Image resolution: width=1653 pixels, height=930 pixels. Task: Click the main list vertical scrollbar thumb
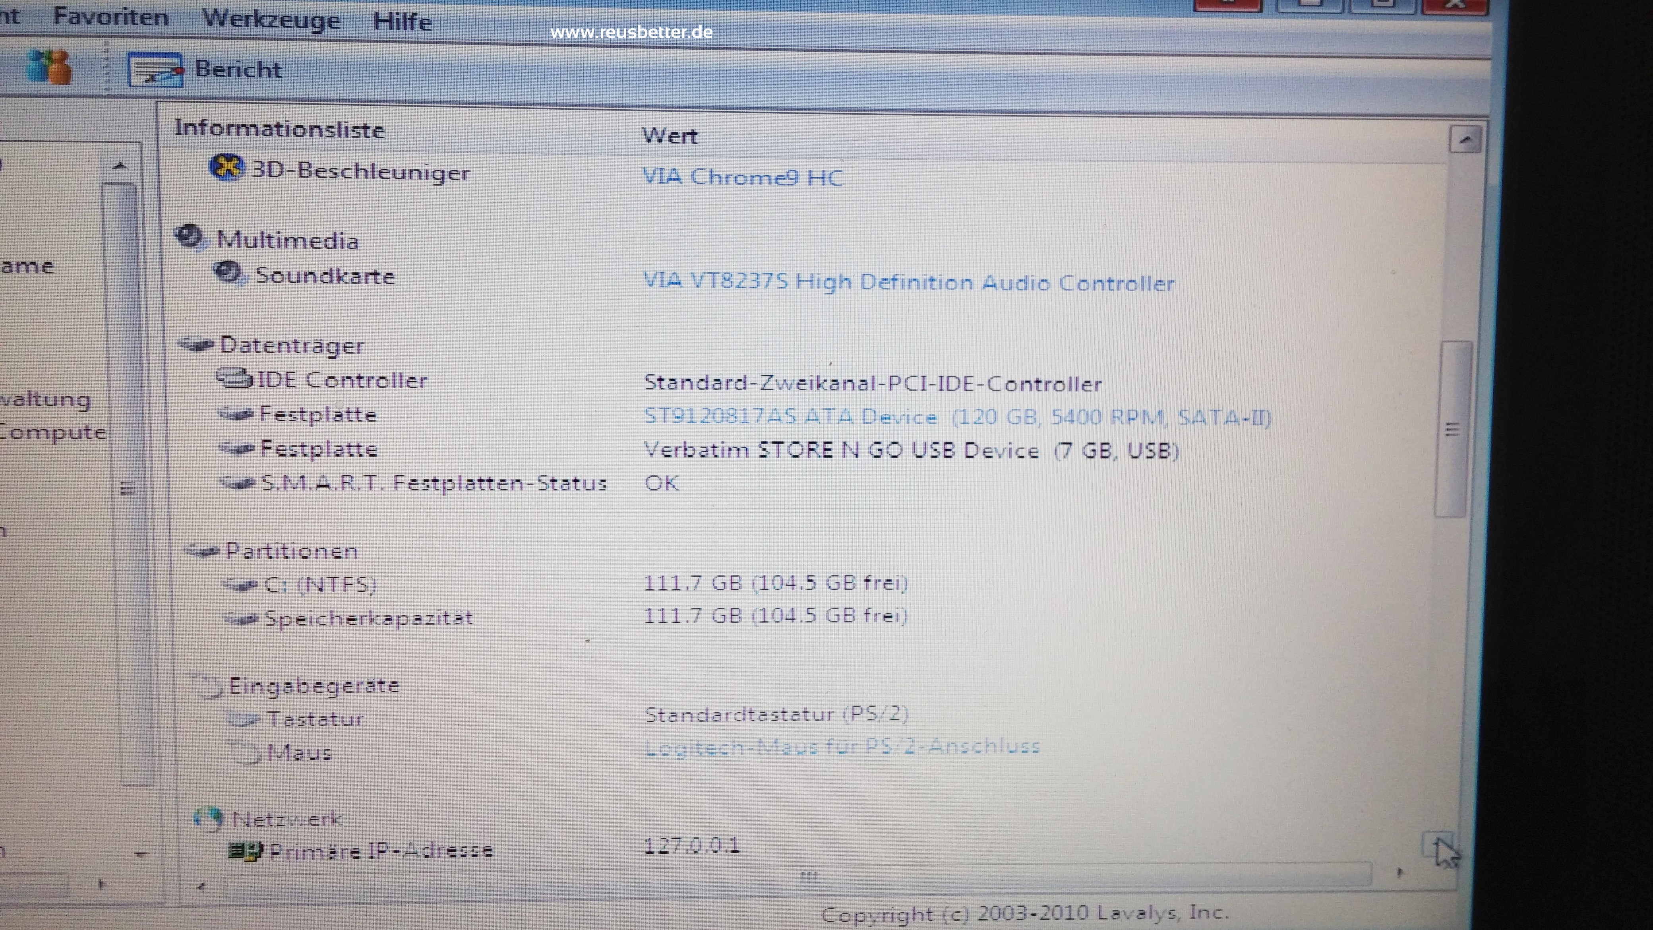(1453, 429)
